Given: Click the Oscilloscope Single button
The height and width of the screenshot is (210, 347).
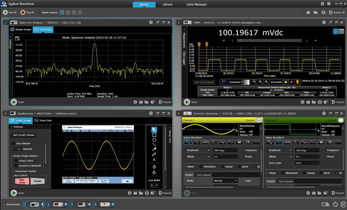Looking at the screenshot, I should coord(38,181).
